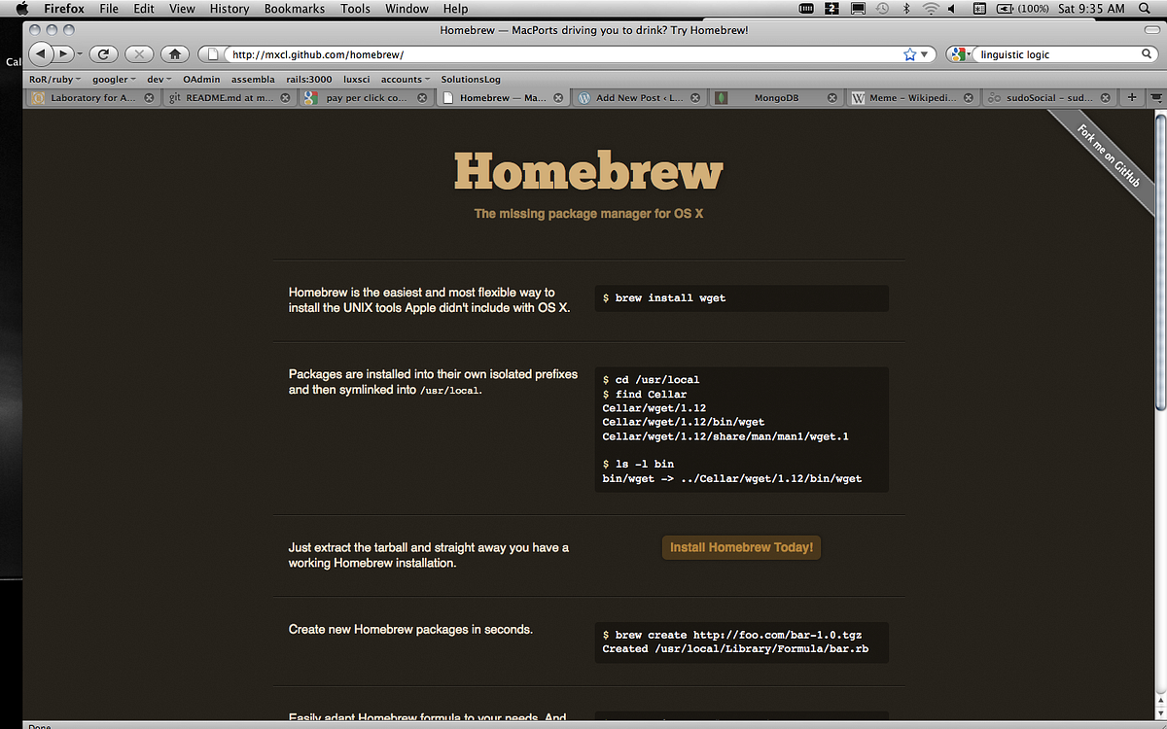Click the Google magnifier in the search field
Viewport: 1167px width, 729px height.
(1148, 54)
